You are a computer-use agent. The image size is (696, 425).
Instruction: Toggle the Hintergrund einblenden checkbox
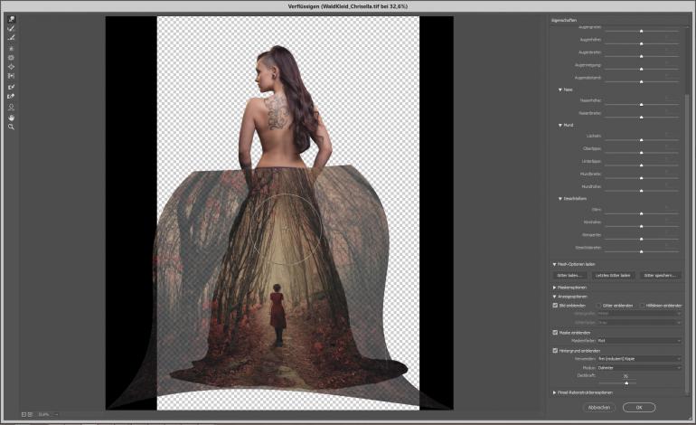coord(555,350)
